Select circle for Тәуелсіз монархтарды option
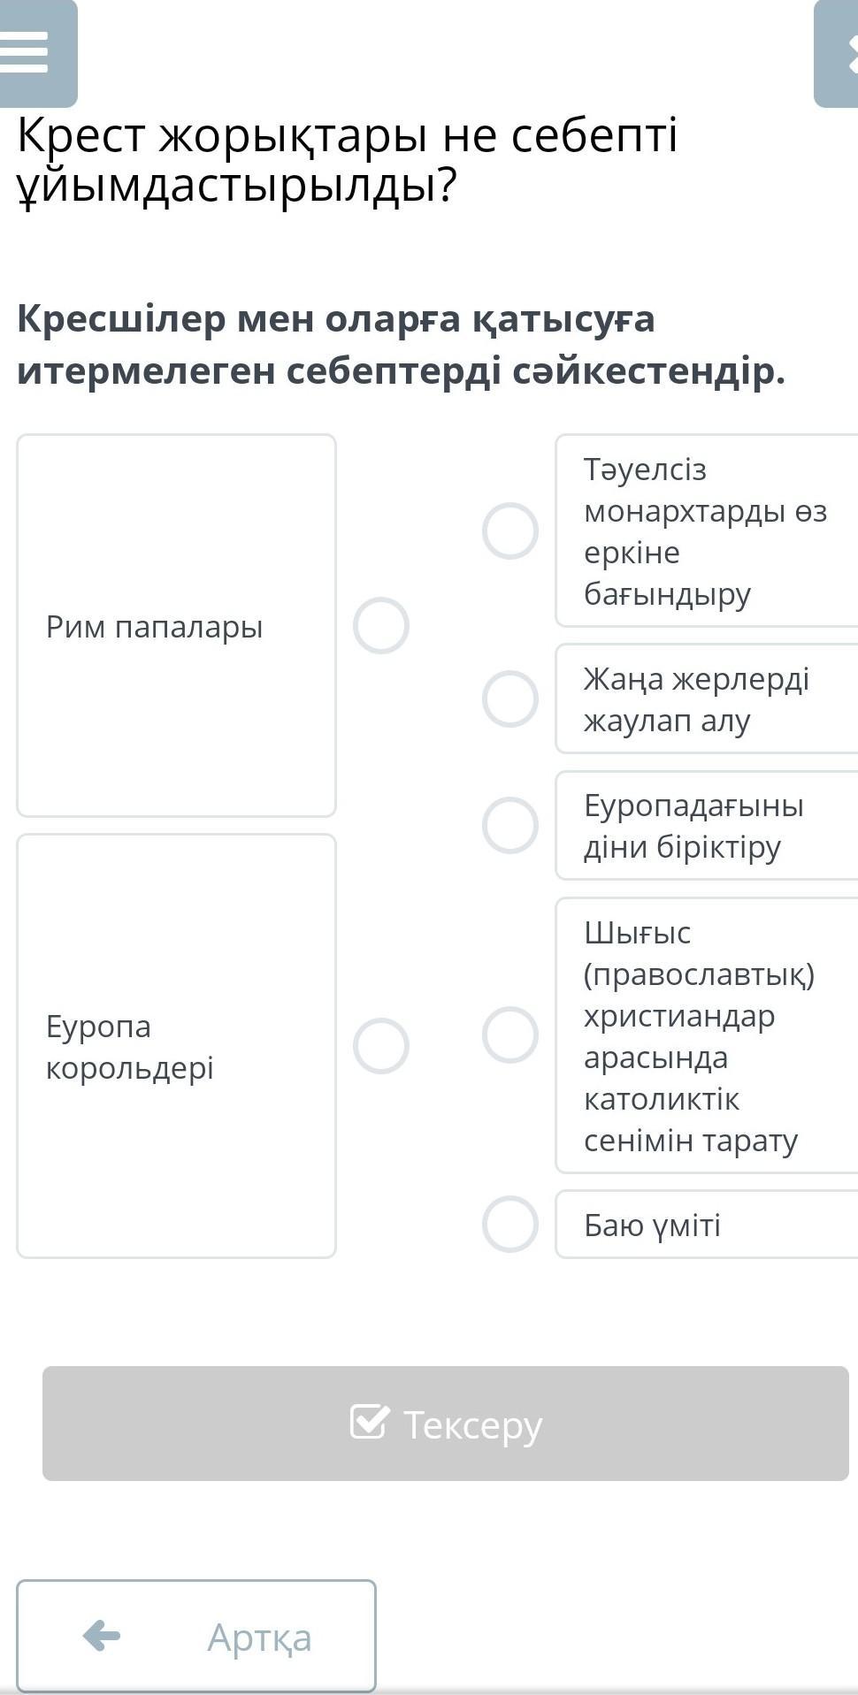 510,531
